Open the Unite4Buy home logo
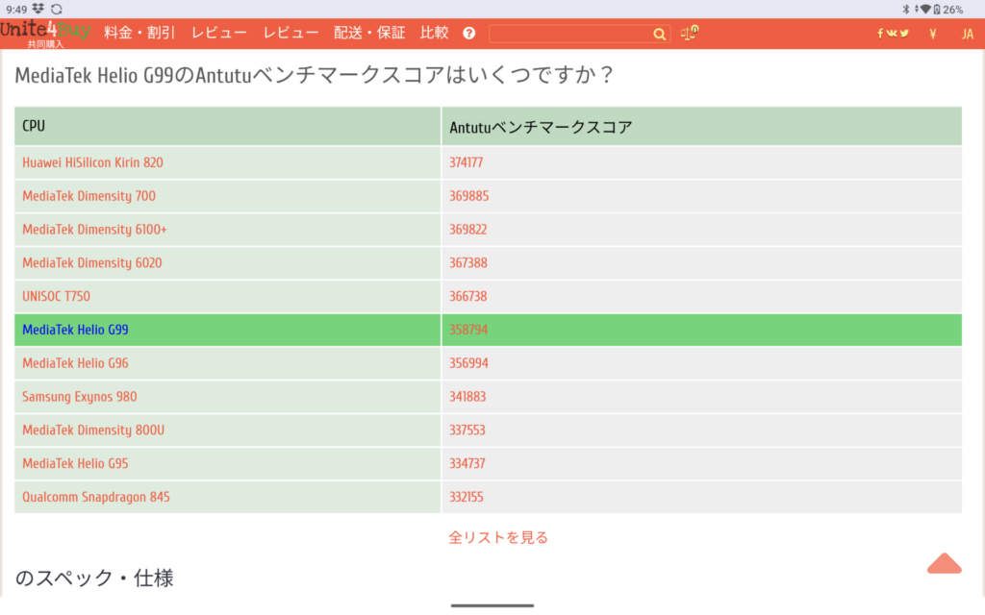The width and height of the screenshot is (985, 615). [45, 34]
